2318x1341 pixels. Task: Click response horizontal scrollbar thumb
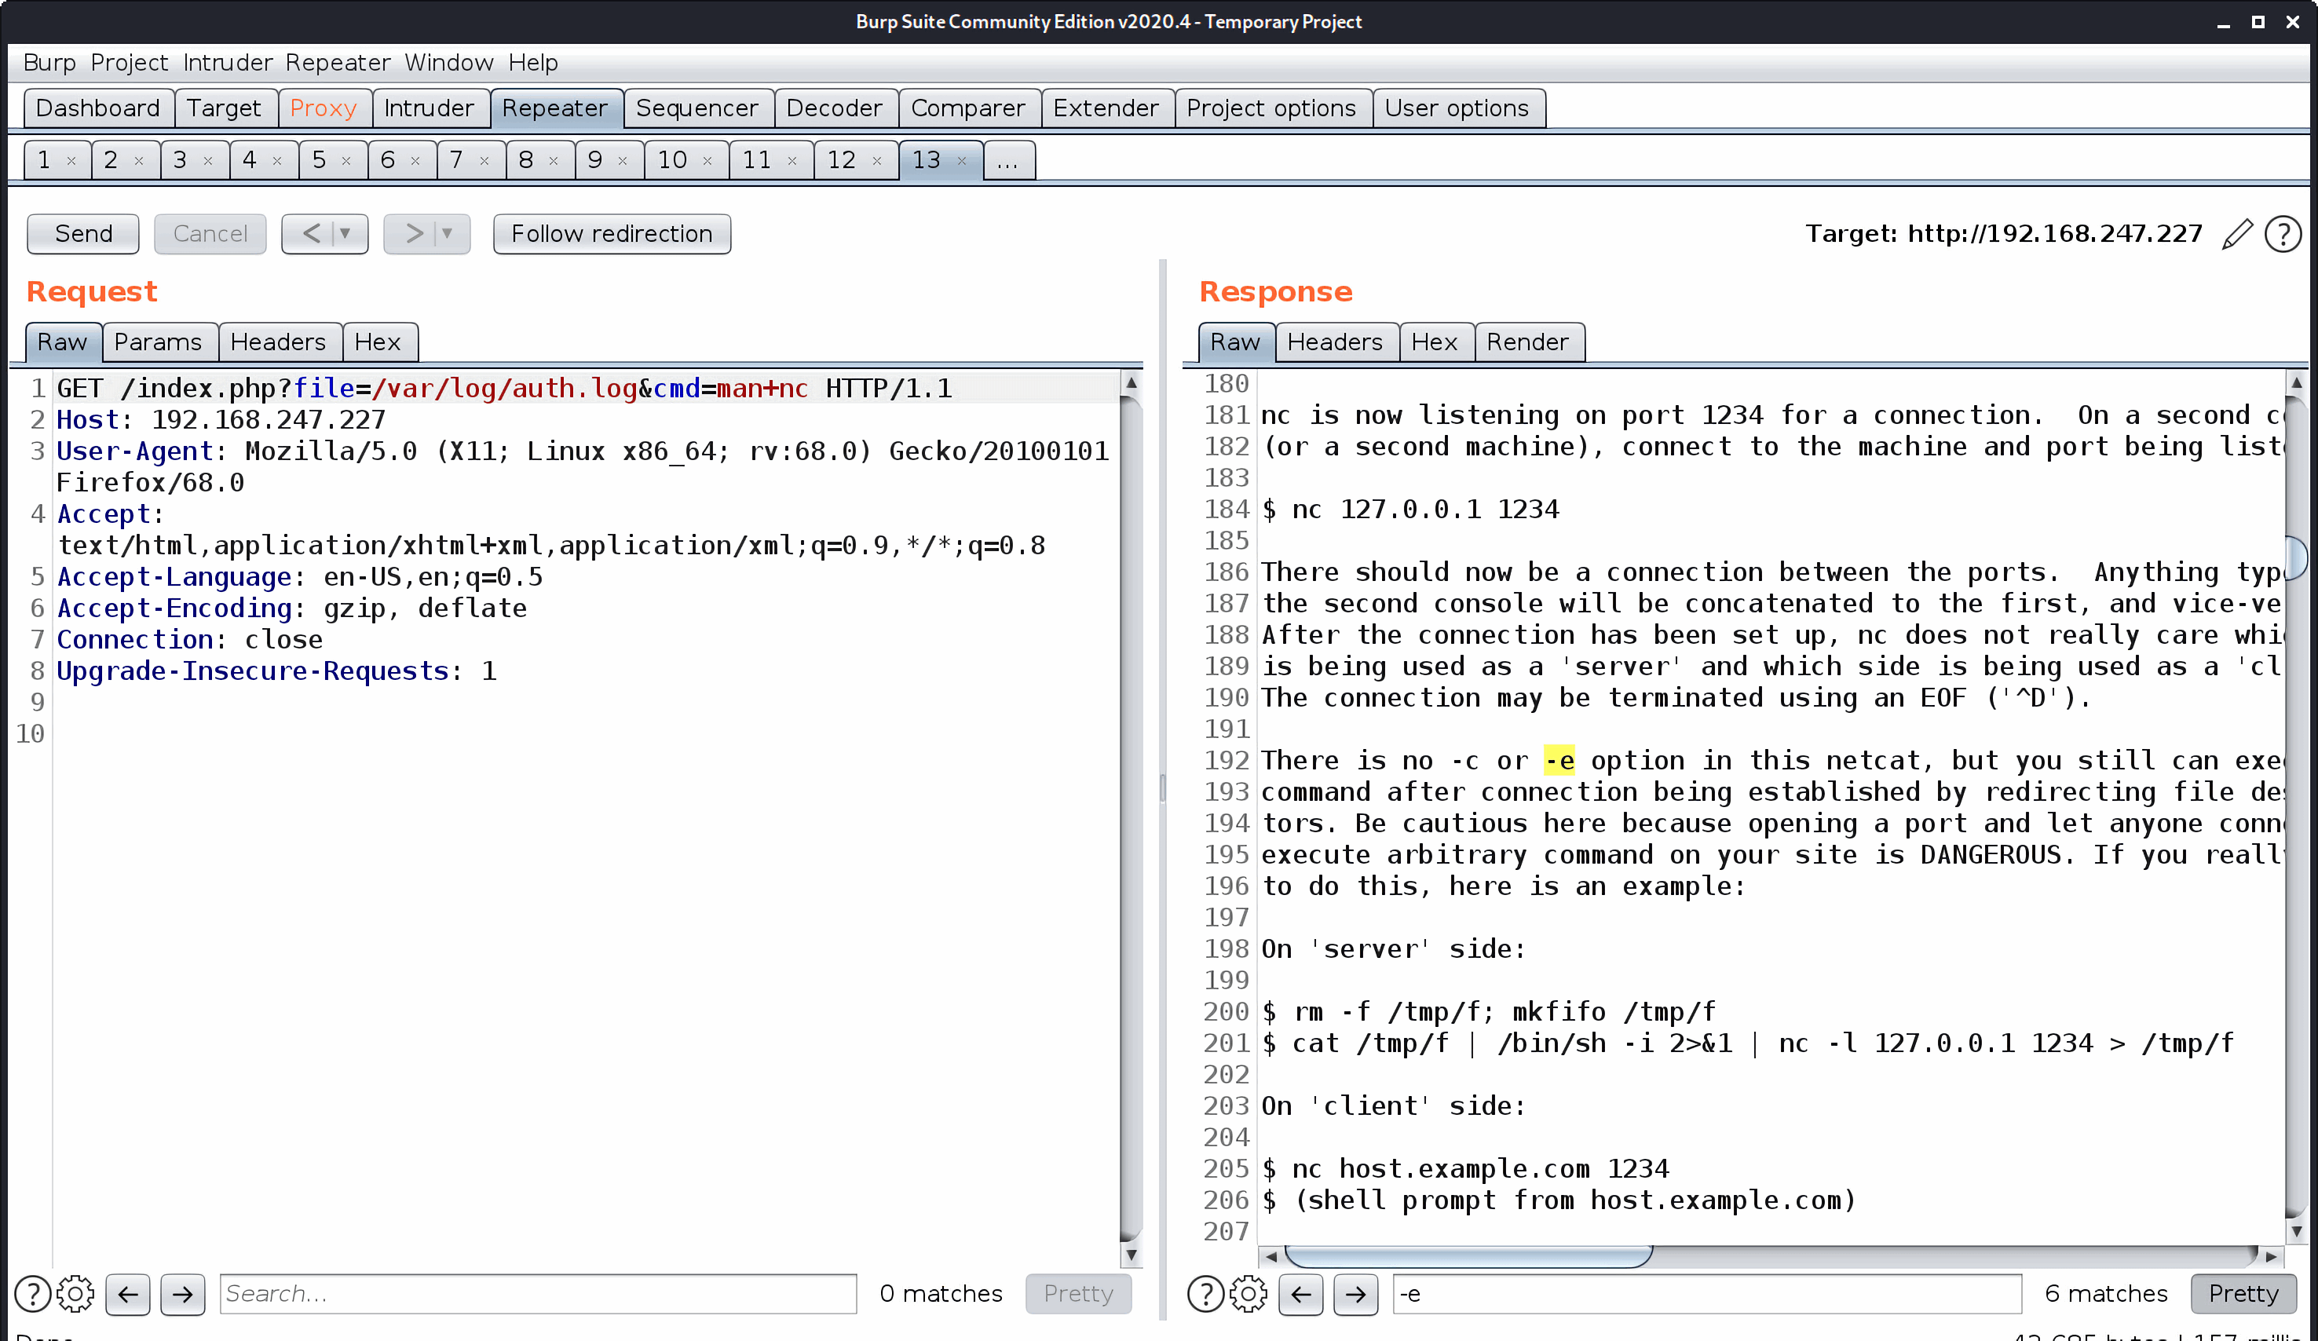point(1469,1255)
